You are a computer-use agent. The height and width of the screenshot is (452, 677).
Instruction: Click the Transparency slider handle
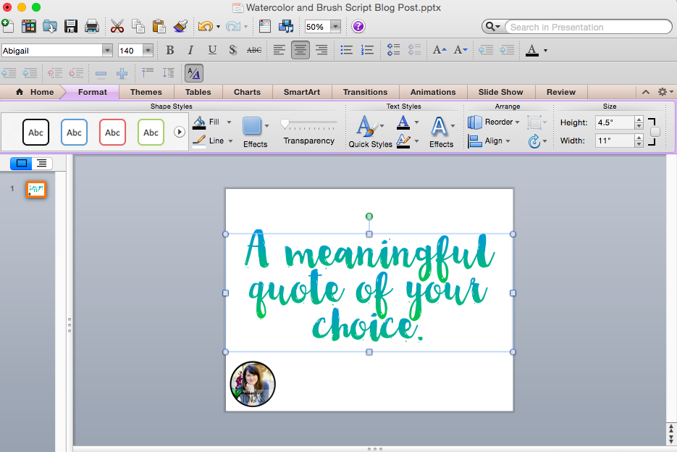pos(285,125)
